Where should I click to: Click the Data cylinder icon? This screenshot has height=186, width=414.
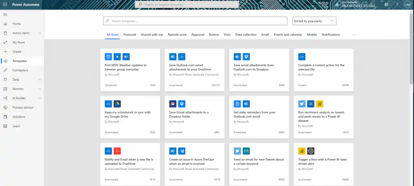(5, 79)
